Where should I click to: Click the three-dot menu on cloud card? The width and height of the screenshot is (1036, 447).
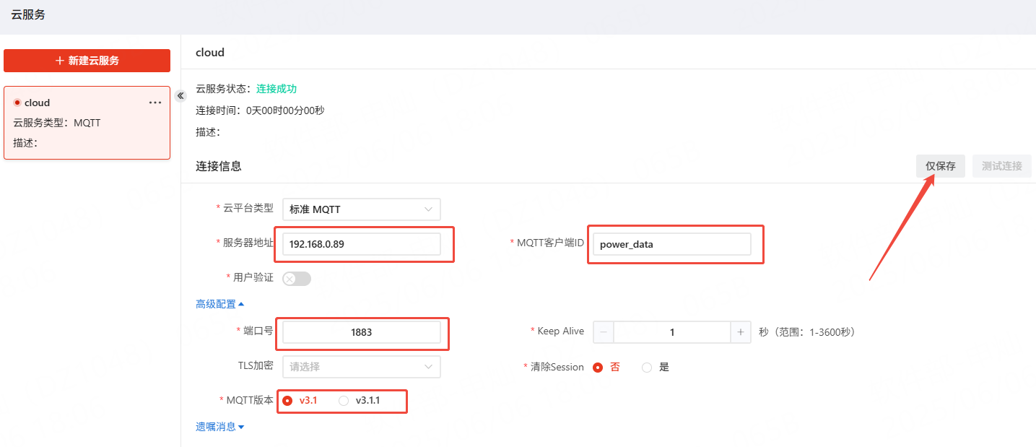click(x=155, y=103)
